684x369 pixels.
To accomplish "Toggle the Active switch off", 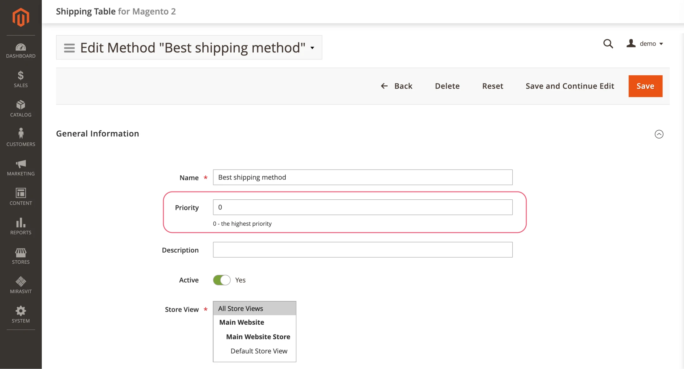I will pos(222,280).
